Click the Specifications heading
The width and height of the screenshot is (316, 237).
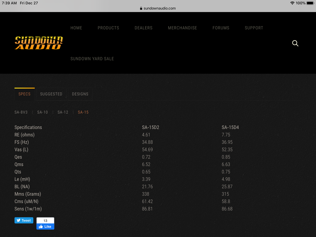coord(28,127)
